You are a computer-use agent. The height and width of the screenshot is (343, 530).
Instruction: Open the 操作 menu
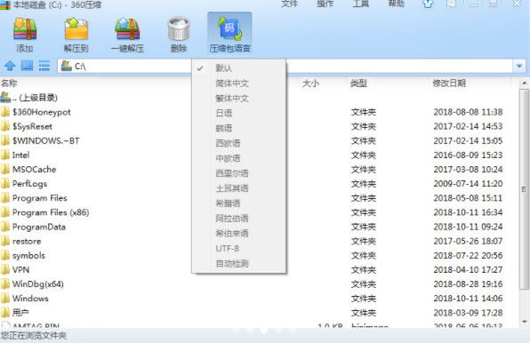(325, 4)
